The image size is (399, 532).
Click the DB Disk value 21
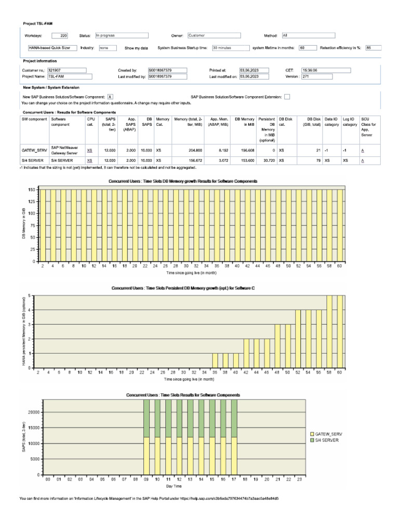point(318,150)
